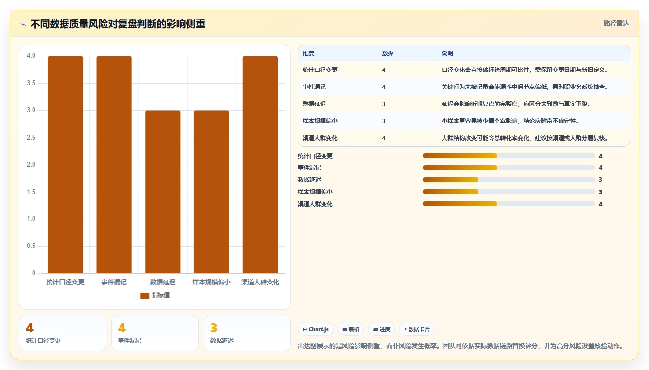Click the 统计口径变更 progress bar
This screenshot has width=649, height=370.
coord(509,156)
